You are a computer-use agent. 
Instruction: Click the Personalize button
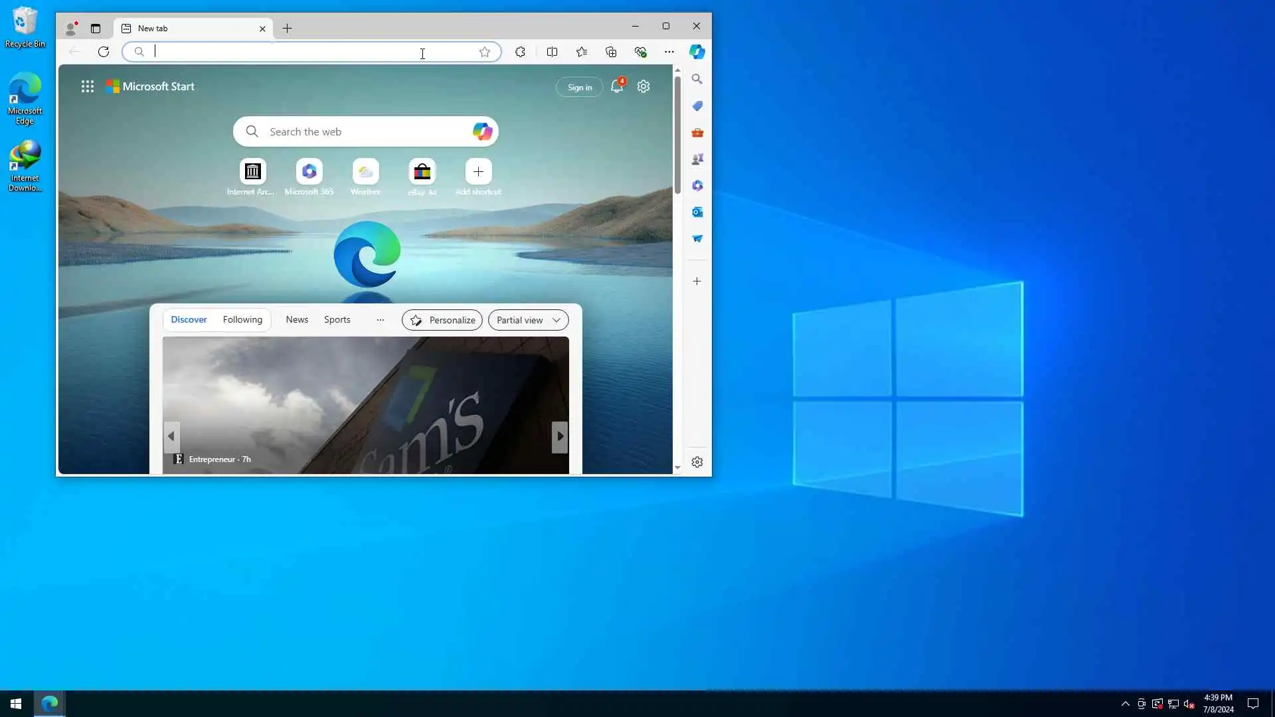tap(442, 320)
